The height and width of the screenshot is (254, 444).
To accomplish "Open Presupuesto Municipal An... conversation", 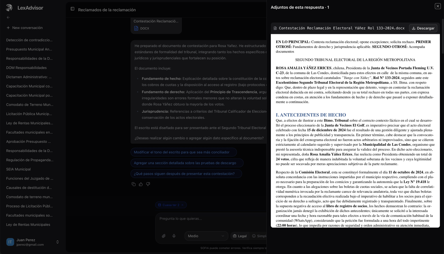I will pos(29,49).
